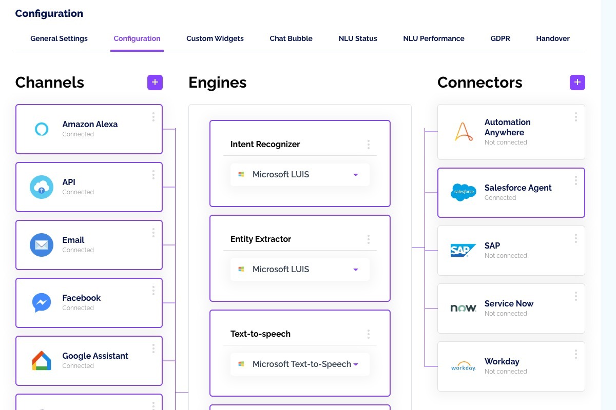Image resolution: width=616 pixels, height=410 pixels.
Task: Select the Configuration tab
Action: 137,38
